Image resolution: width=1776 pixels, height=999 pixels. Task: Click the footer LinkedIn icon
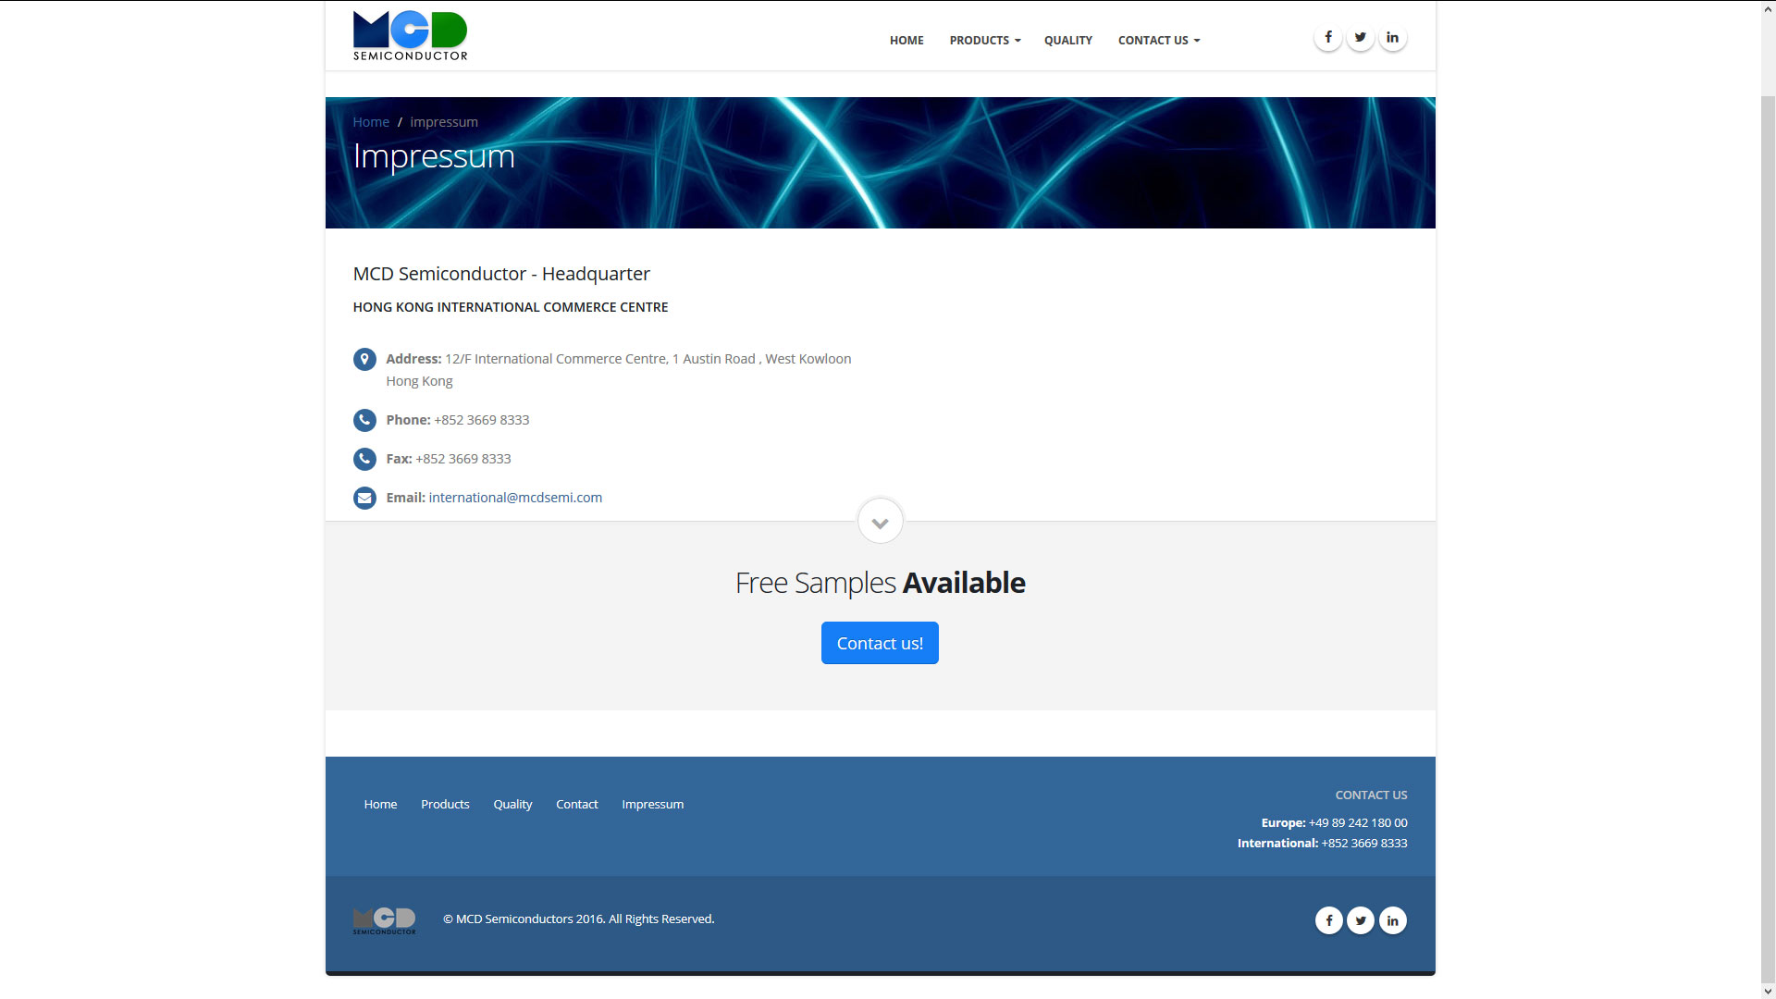(1392, 920)
